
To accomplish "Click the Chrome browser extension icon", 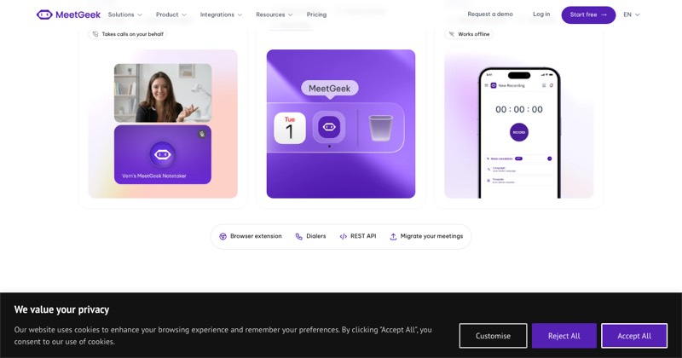I will pyautogui.click(x=223, y=236).
